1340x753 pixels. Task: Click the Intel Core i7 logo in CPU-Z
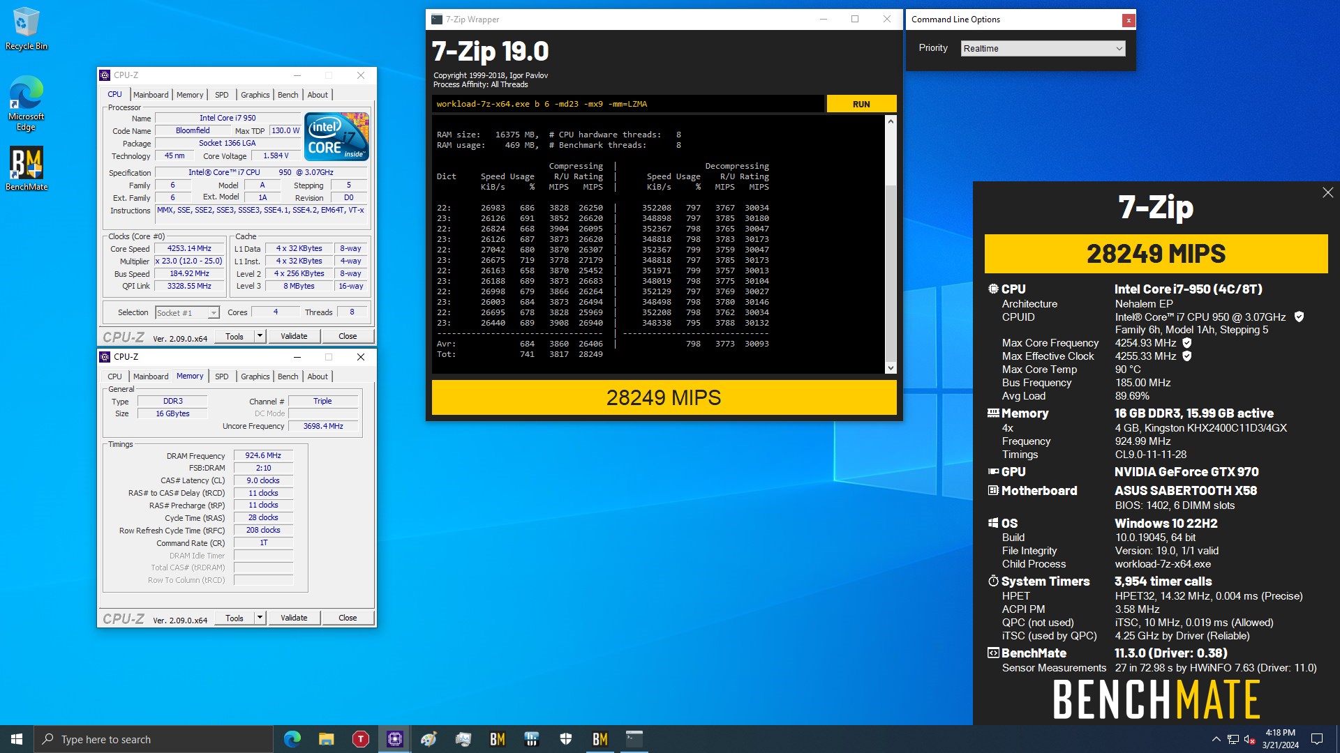point(337,137)
